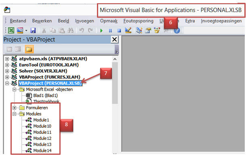Viewport: 246px width, 156px height.
Task: Expand the VBAProject (FUNCRES.XLAM) node
Action: [x=7, y=77]
